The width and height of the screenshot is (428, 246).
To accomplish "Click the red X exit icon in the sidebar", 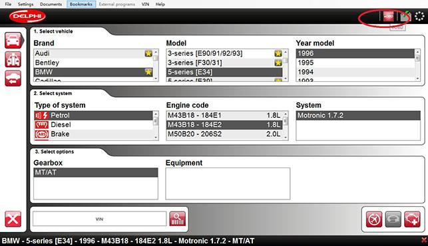I will click(x=13, y=219).
